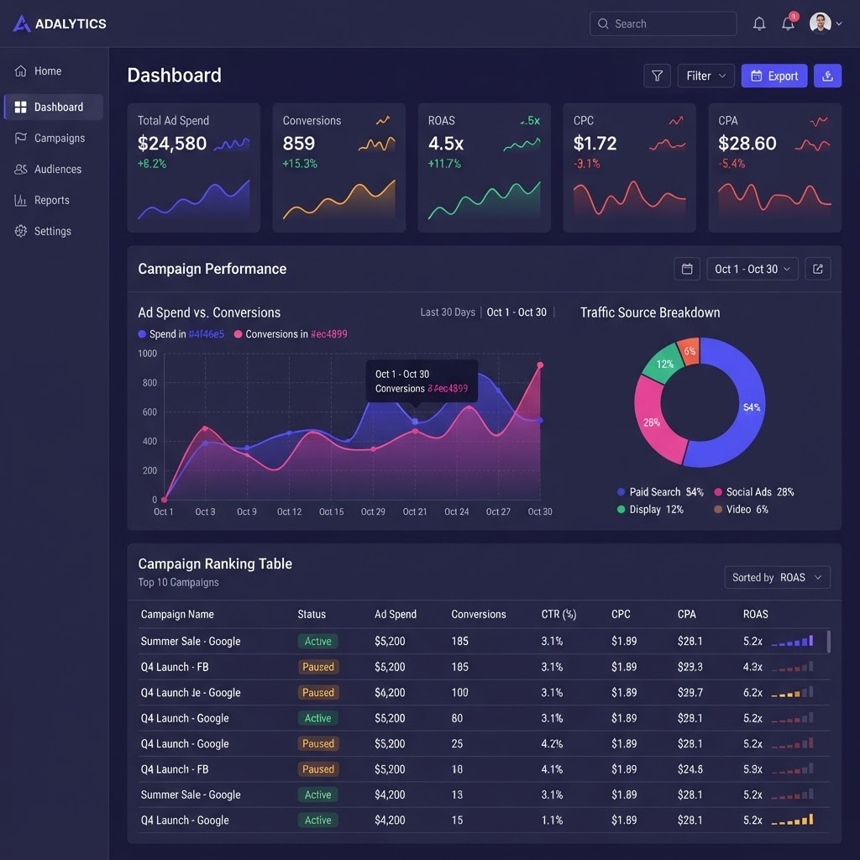Open Reports in the sidebar

coord(53,200)
